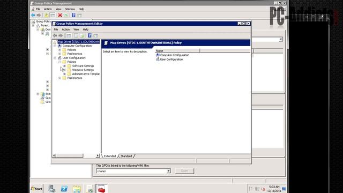This screenshot has width=343, height=193.
Task: Click action pane icon at end of Group Policy Management toolbar
Action: click(x=79, y=15)
